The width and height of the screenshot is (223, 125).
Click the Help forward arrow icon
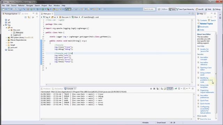pos(212,17)
